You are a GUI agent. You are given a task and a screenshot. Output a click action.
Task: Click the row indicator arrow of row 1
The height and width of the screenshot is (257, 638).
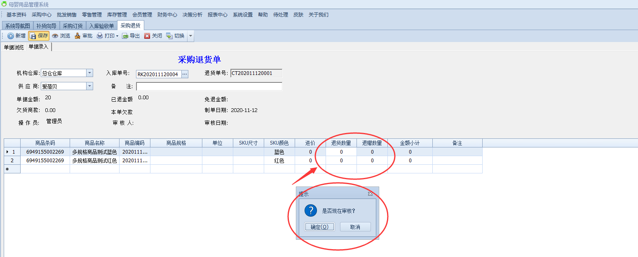tap(7, 152)
